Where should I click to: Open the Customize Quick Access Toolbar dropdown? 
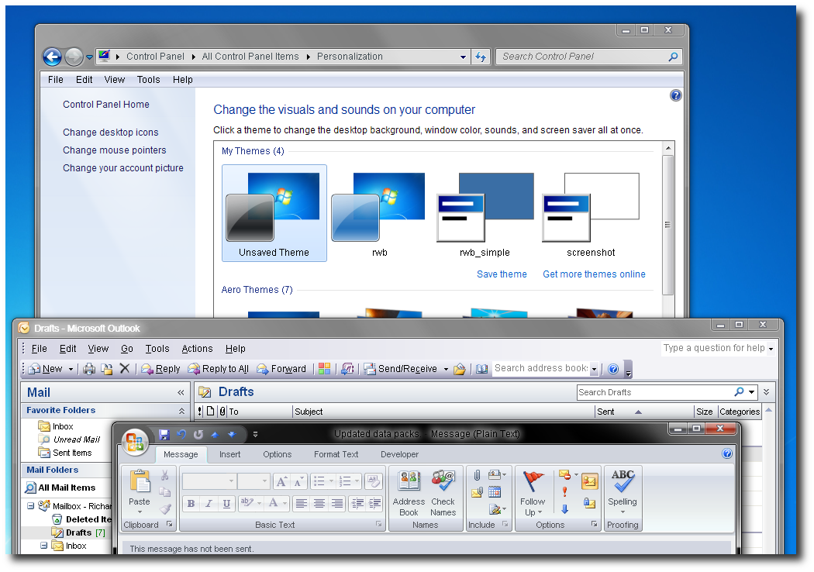[255, 435]
